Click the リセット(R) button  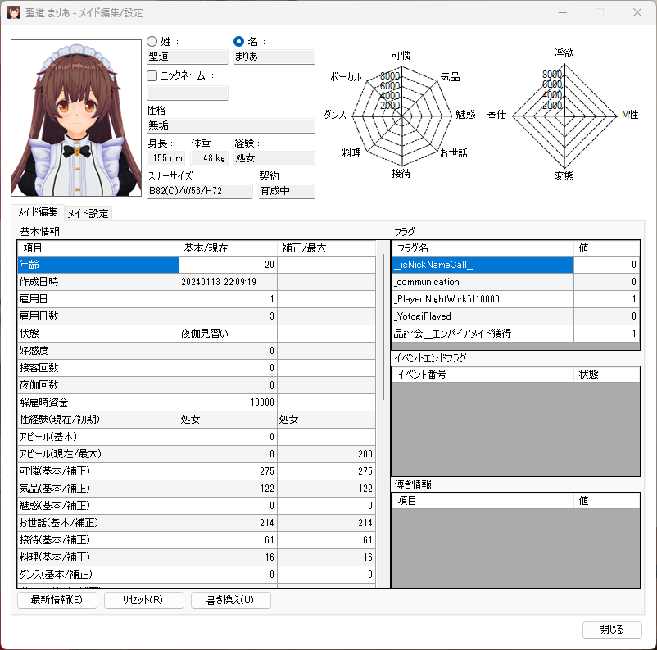[x=144, y=600]
